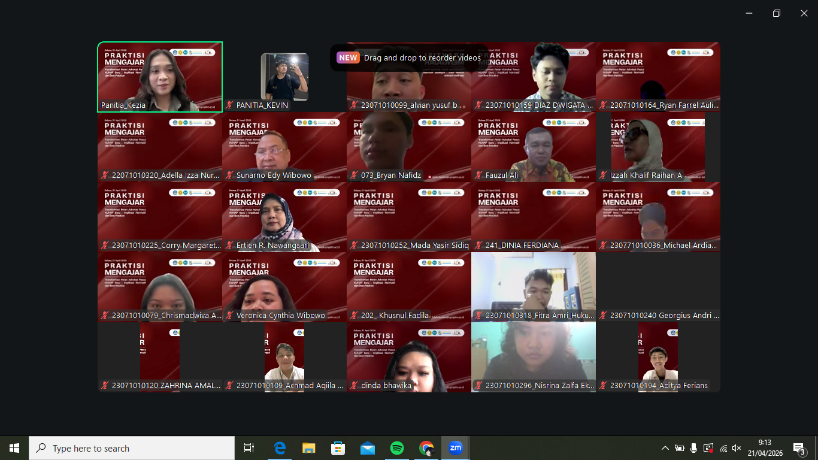Click muted mic icon on Fauzul Ali tile
This screenshot has width=818, height=460.
point(478,175)
